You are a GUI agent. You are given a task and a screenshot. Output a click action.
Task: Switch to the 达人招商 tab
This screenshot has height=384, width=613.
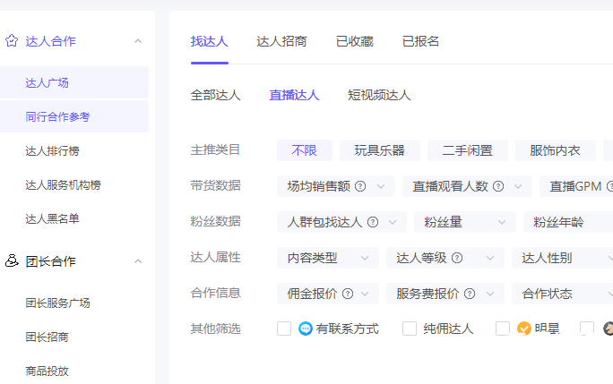point(281,41)
